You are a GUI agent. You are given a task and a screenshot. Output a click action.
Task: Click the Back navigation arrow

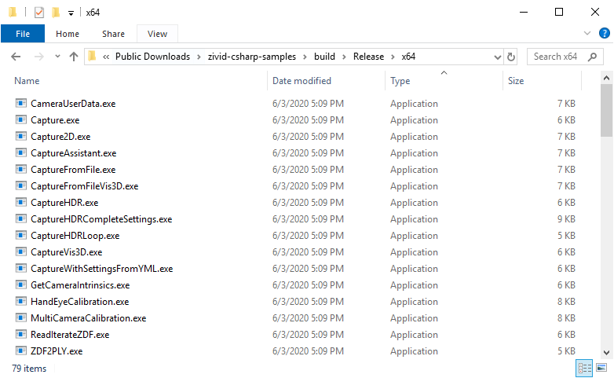(x=16, y=57)
